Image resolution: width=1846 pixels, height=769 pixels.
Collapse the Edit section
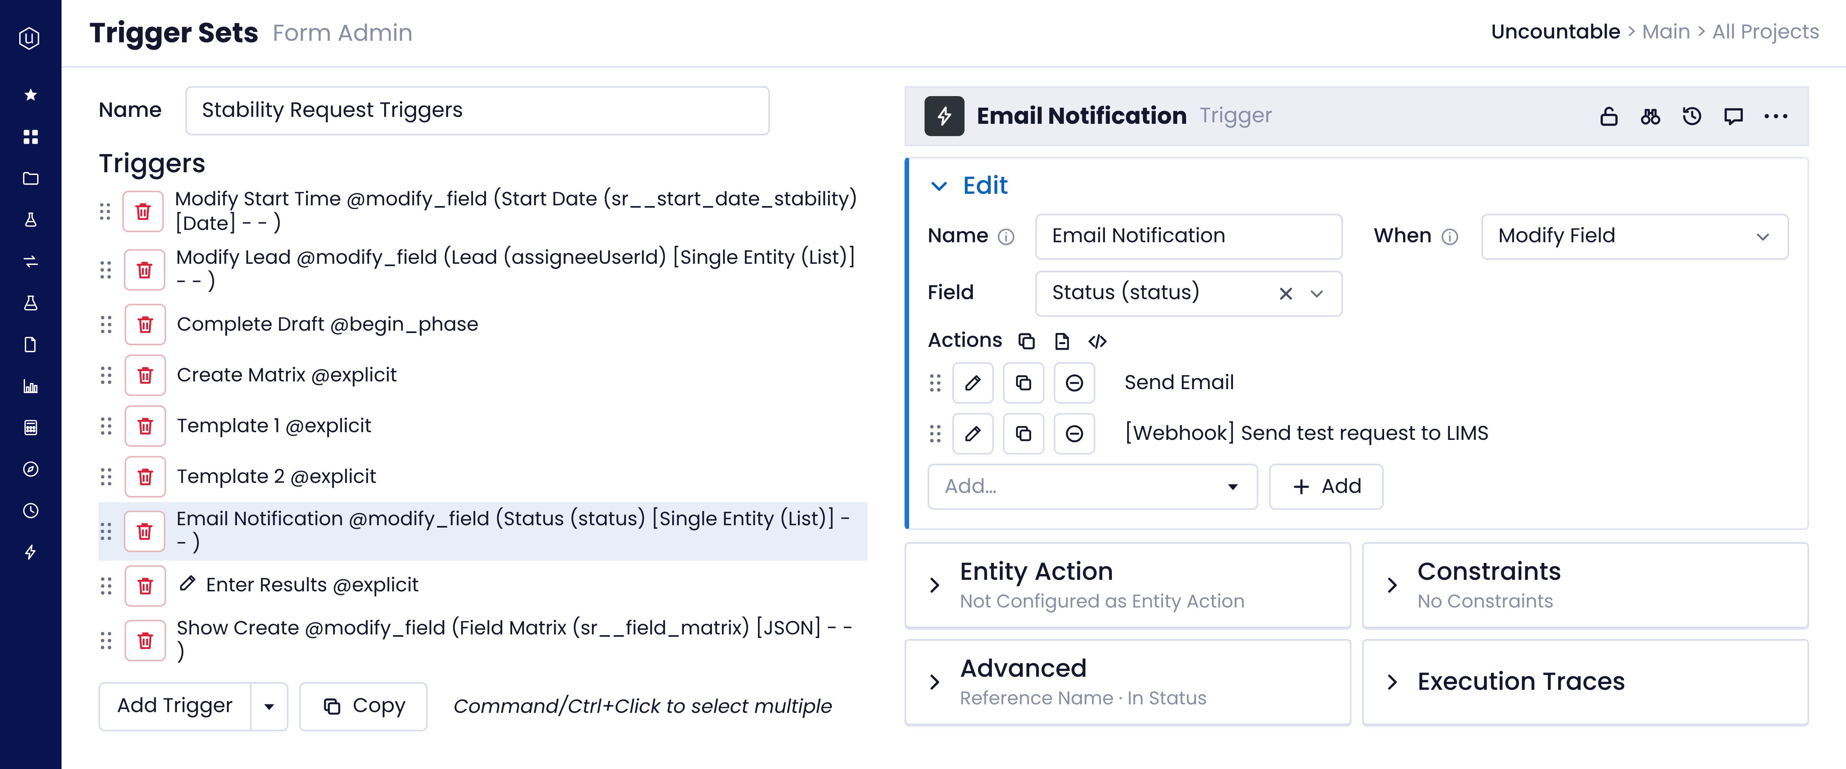(939, 186)
